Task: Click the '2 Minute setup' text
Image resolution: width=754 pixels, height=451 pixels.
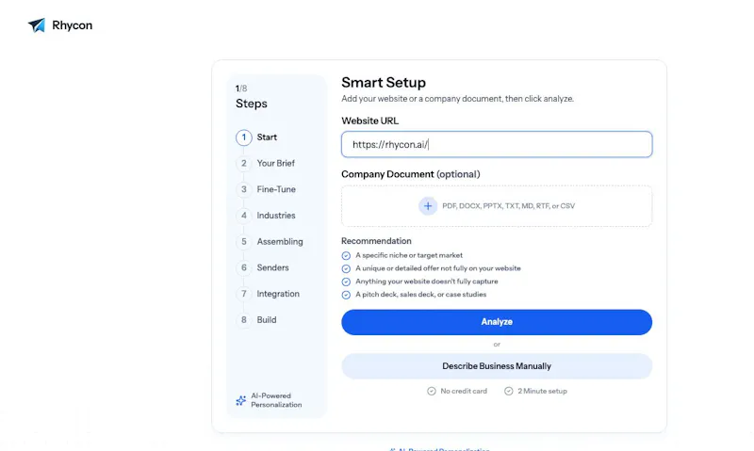Action: [542, 391]
